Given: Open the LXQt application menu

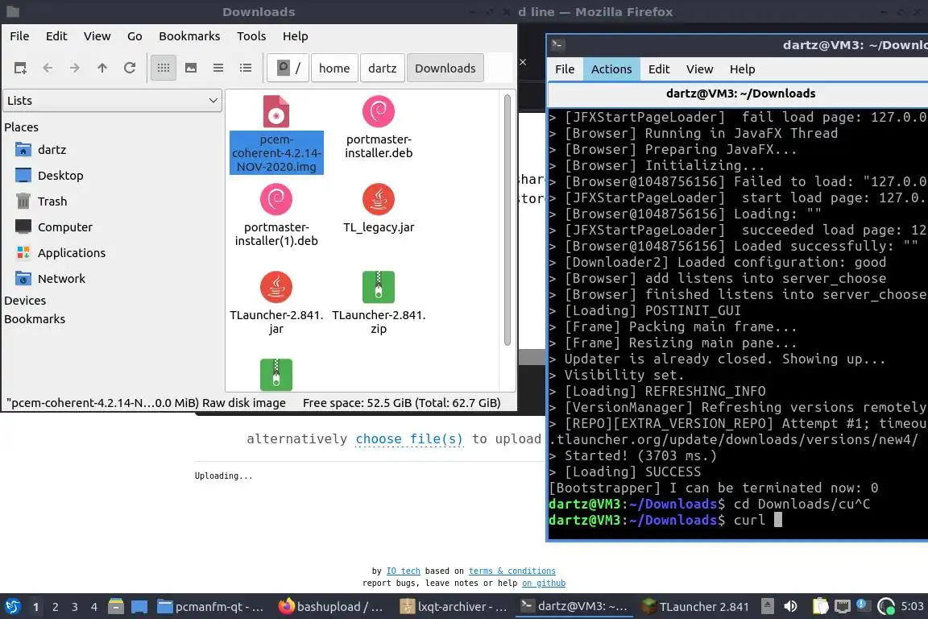Looking at the screenshot, I should point(12,607).
